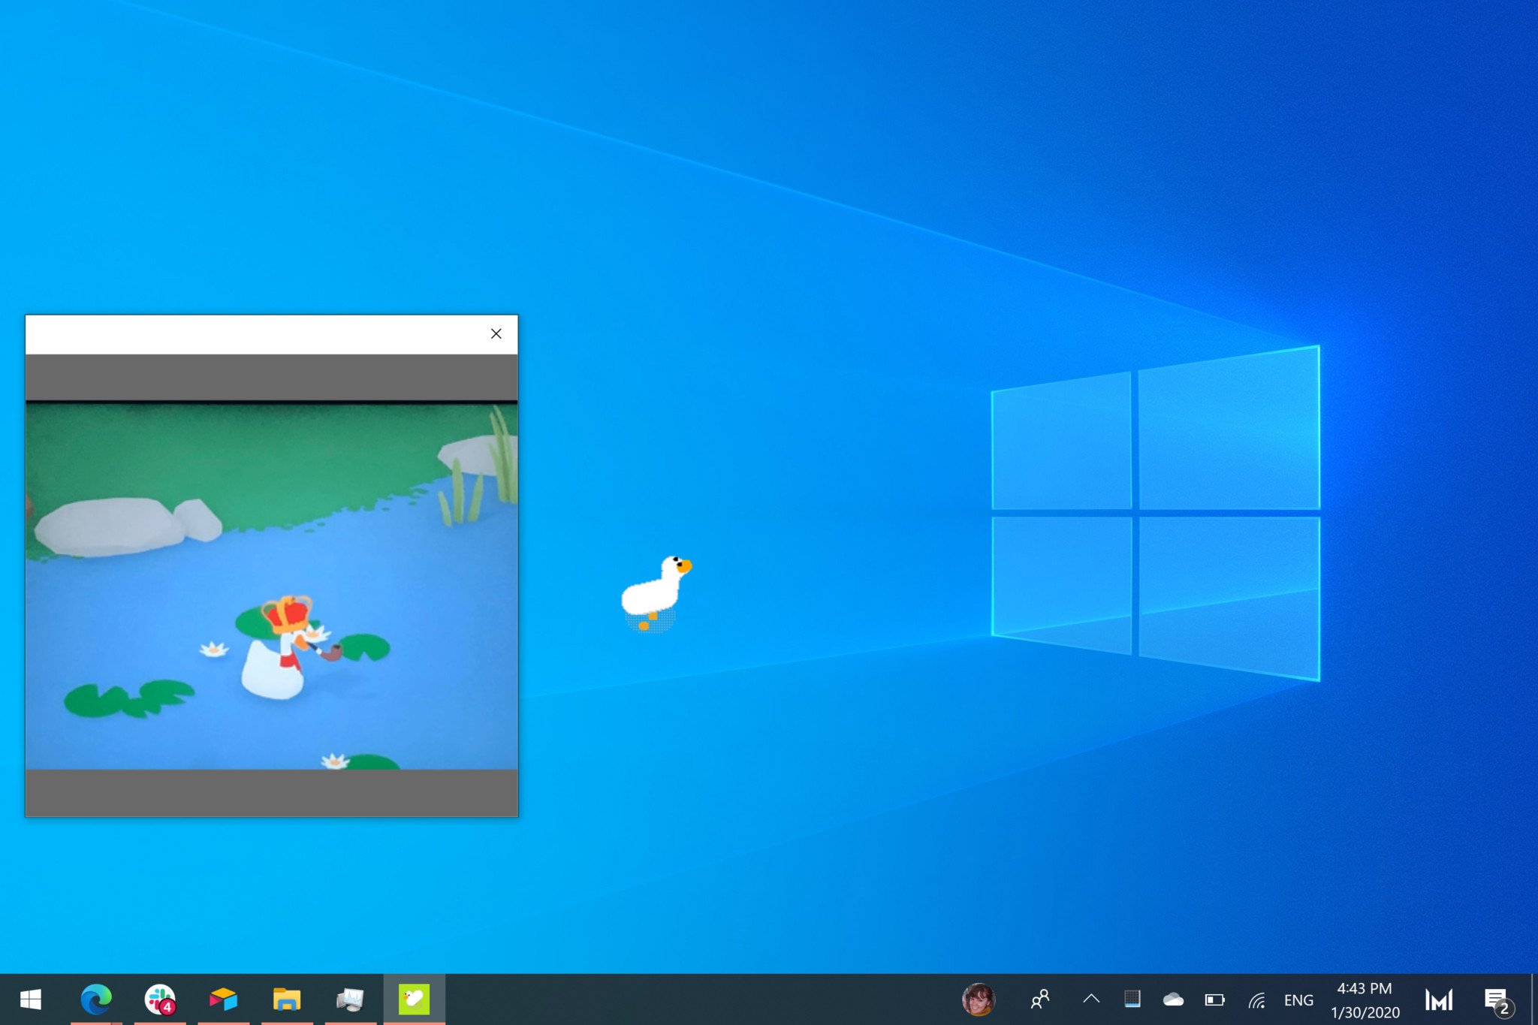Open the People taskbar icon
1538x1025 pixels.
(1040, 999)
